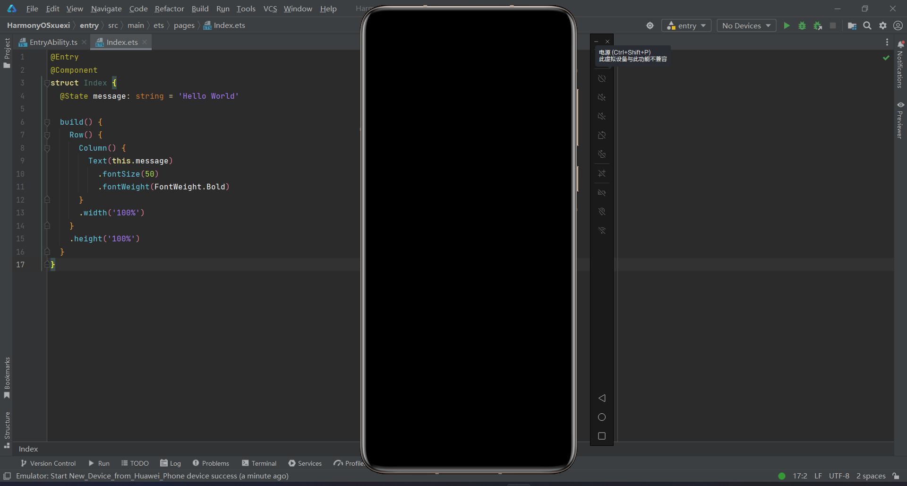This screenshot has height=486, width=907.
Task: Click emulator rotate screen icon
Action: [602, 135]
